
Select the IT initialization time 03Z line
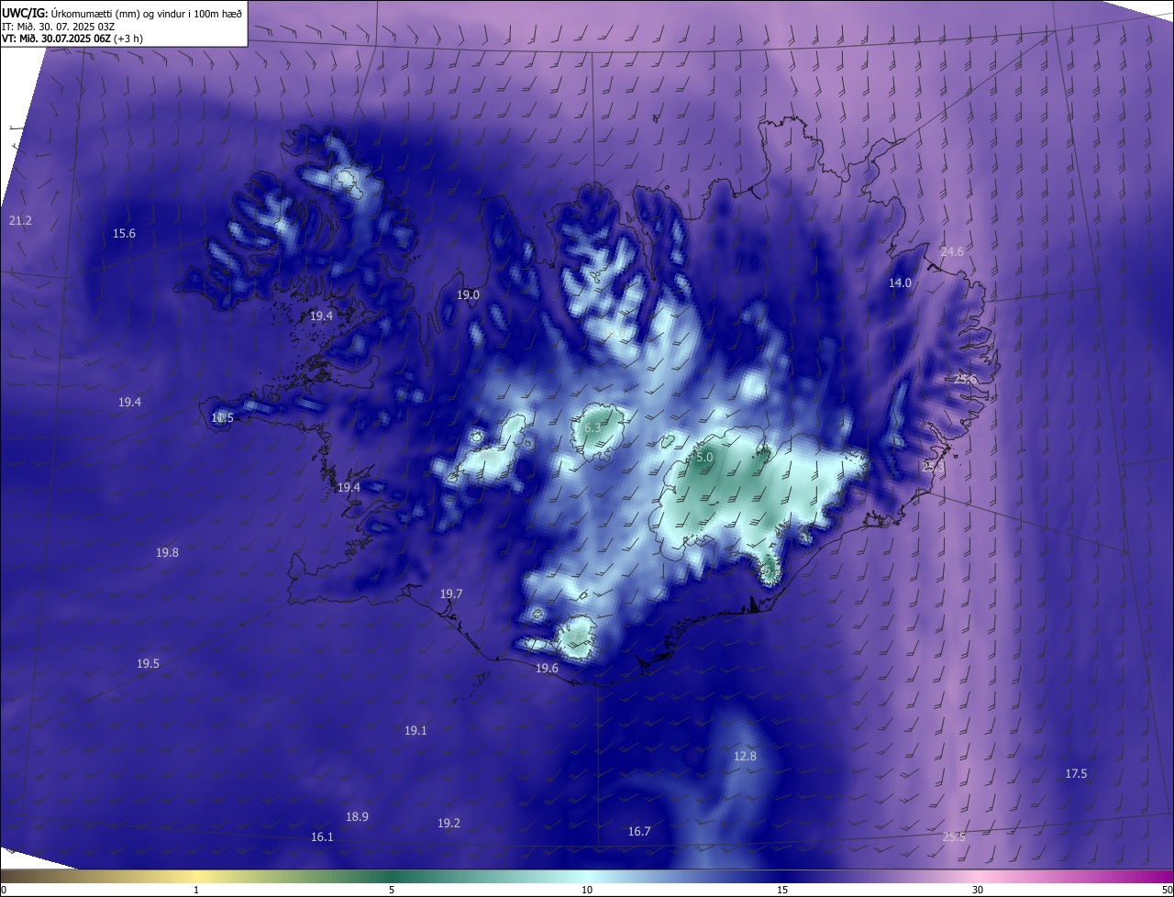click(58, 27)
